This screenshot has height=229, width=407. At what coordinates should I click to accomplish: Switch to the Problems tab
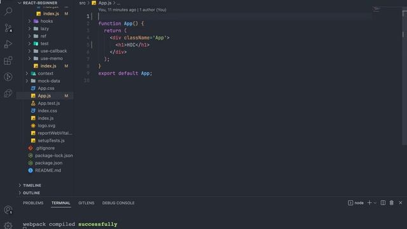click(x=33, y=203)
